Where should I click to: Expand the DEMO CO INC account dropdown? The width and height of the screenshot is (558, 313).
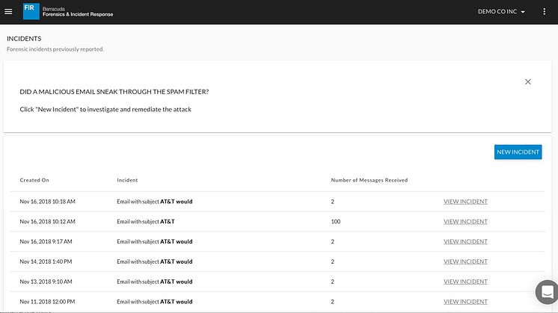(501, 12)
